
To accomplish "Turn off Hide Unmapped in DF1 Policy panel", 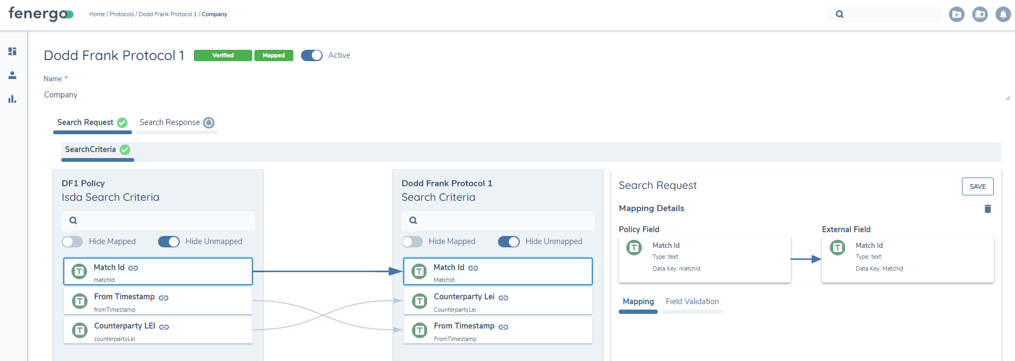I will [x=168, y=241].
